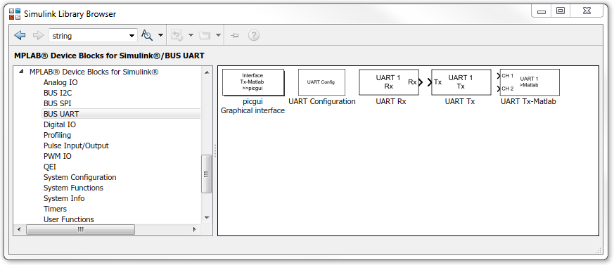Click tree vertical scrollbar up arrow
Viewport: 614px width, 265px height.
pos(207,72)
